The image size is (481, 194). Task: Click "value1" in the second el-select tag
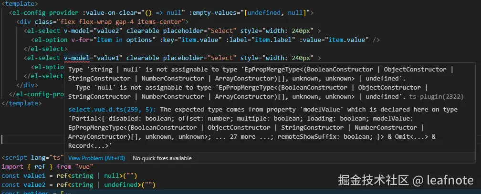[x=108, y=58]
